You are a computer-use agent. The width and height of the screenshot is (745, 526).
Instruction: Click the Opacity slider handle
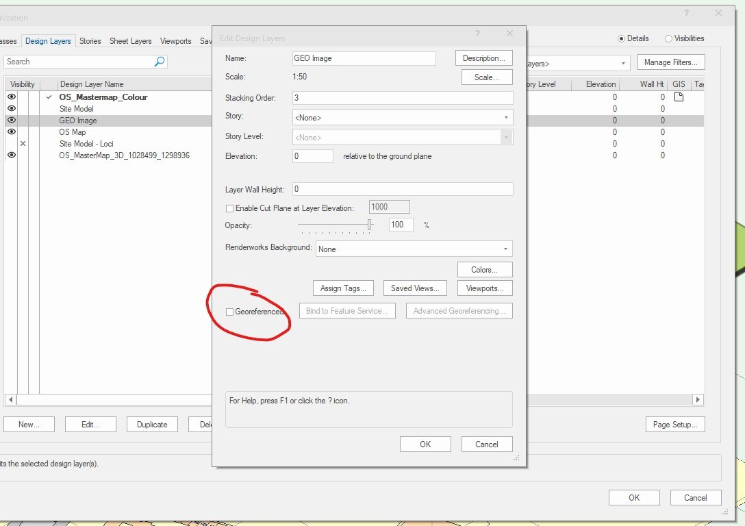[370, 225]
